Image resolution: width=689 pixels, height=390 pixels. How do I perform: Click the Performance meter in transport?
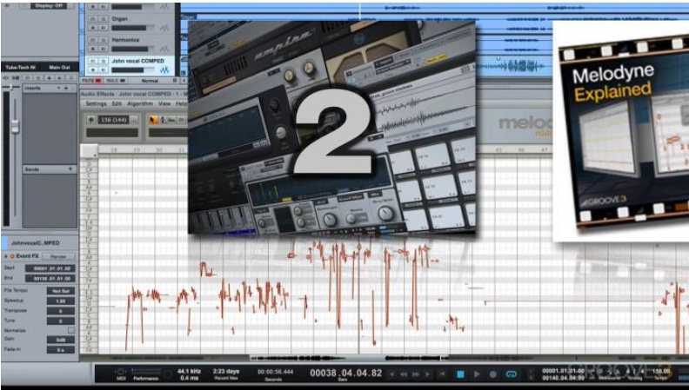pyautogui.click(x=146, y=372)
